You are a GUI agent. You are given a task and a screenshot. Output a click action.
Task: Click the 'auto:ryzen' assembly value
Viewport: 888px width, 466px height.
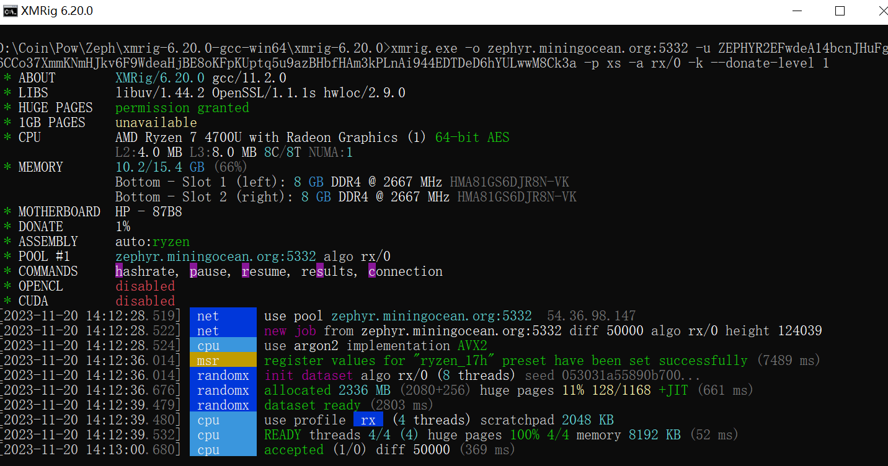(x=153, y=242)
